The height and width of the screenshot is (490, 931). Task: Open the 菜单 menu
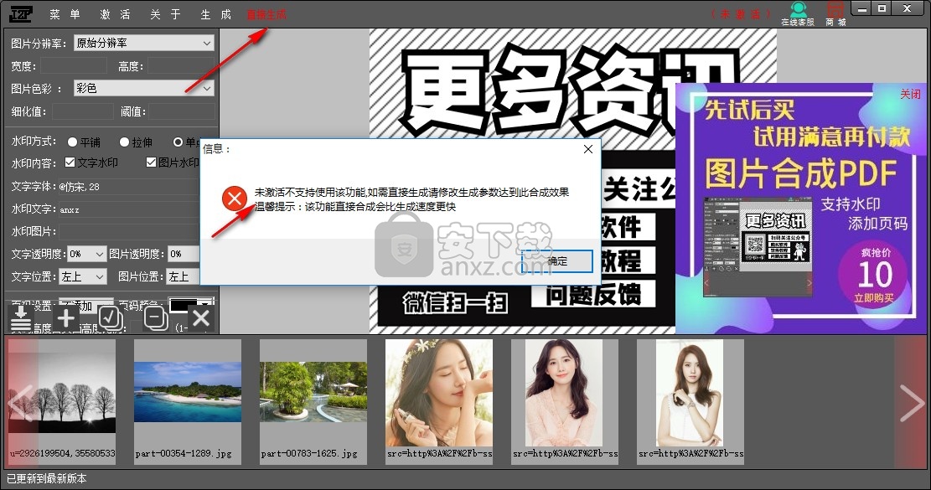(x=65, y=14)
